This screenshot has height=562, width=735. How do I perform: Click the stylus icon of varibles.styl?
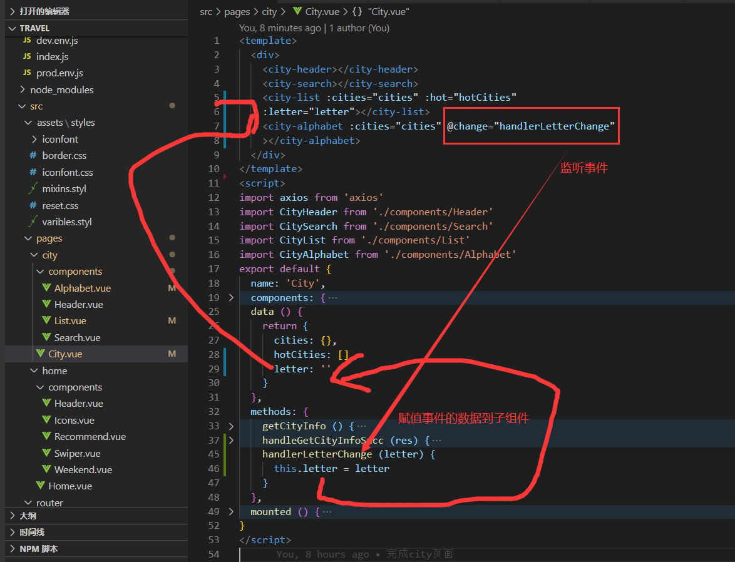pos(33,222)
